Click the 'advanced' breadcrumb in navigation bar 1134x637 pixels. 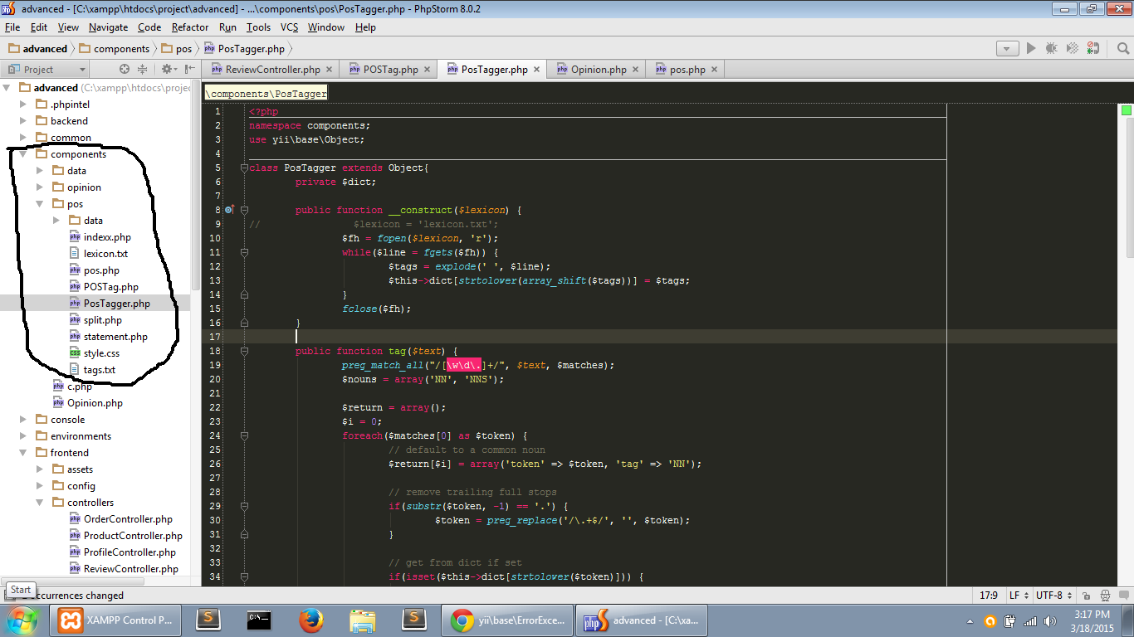point(38,49)
